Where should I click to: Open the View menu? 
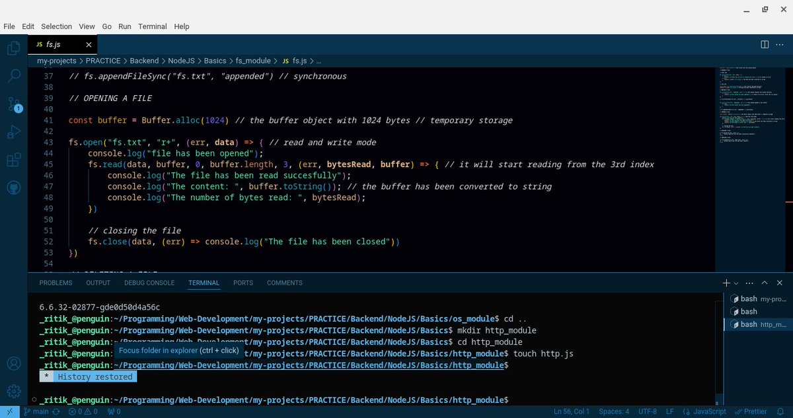(x=87, y=26)
